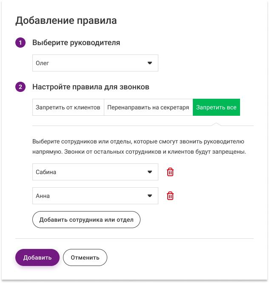The width and height of the screenshot is (269, 283).
Task: Click the step 1 number badge
Action: 20,43
